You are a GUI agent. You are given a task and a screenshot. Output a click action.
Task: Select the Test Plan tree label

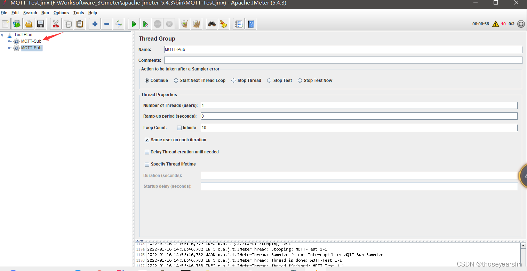pyautogui.click(x=23, y=35)
